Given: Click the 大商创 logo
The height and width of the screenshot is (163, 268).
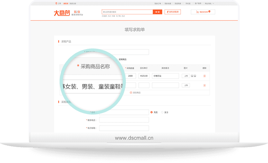Looking at the screenshot, I should click(62, 13).
